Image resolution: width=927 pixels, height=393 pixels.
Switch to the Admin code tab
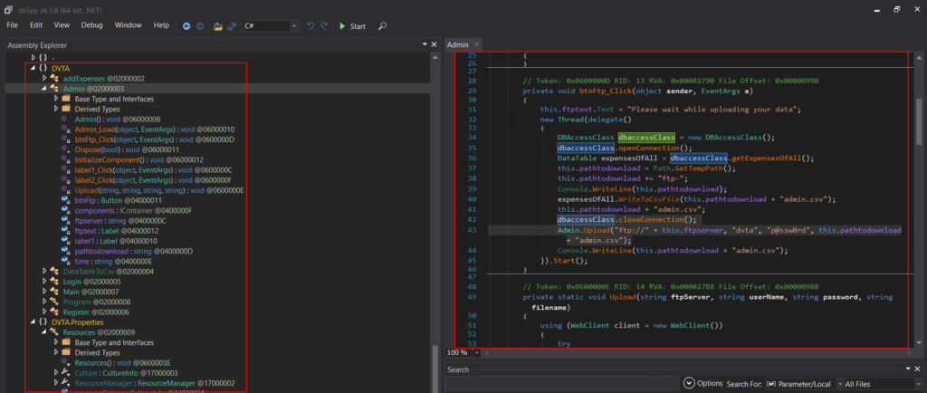(x=457, y=44)
